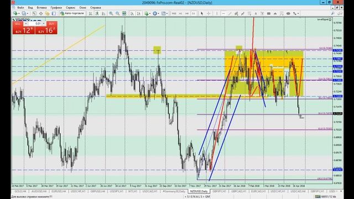Open the Справка menu

[96, 8]
